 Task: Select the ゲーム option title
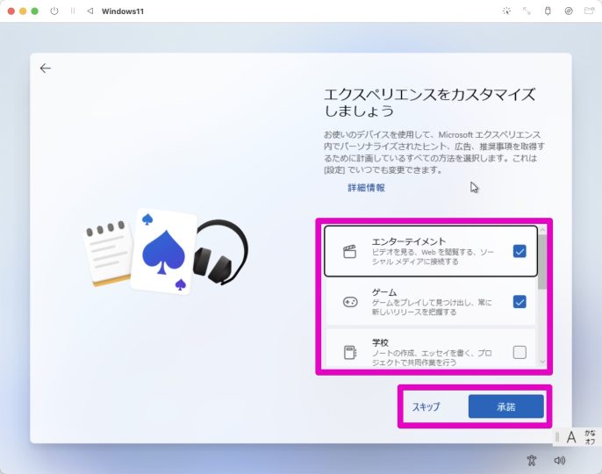pyautogui.click(x=384, y=292)
